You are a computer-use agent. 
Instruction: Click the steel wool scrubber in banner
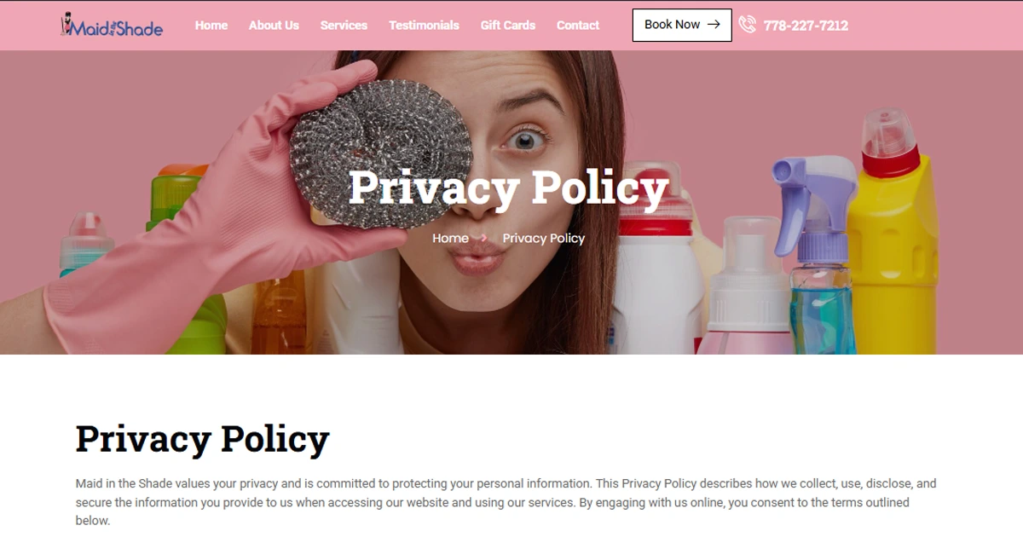381,153
